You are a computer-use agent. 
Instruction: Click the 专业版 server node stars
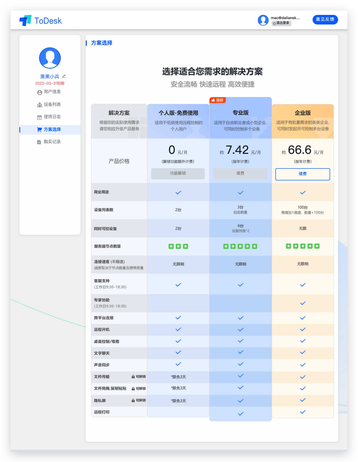tap(240, 246)
